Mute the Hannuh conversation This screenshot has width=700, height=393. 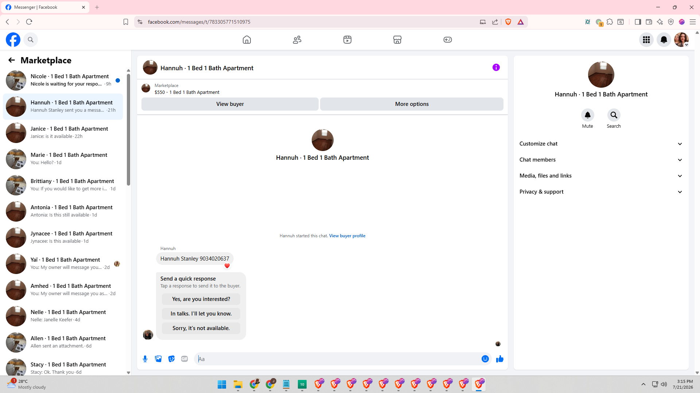click(x=587, y=115)
